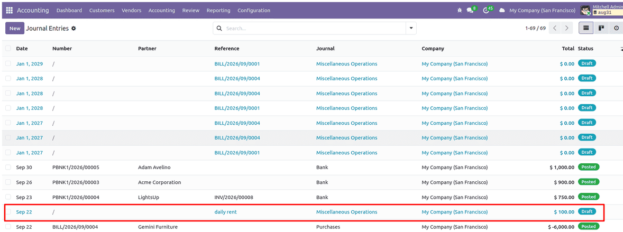
Task: Click the $ 900.00 total cell
Action: click(564, 182)
